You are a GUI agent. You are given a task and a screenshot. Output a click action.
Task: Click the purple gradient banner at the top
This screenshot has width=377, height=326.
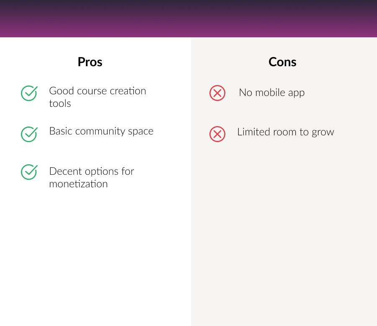(188, 19)
